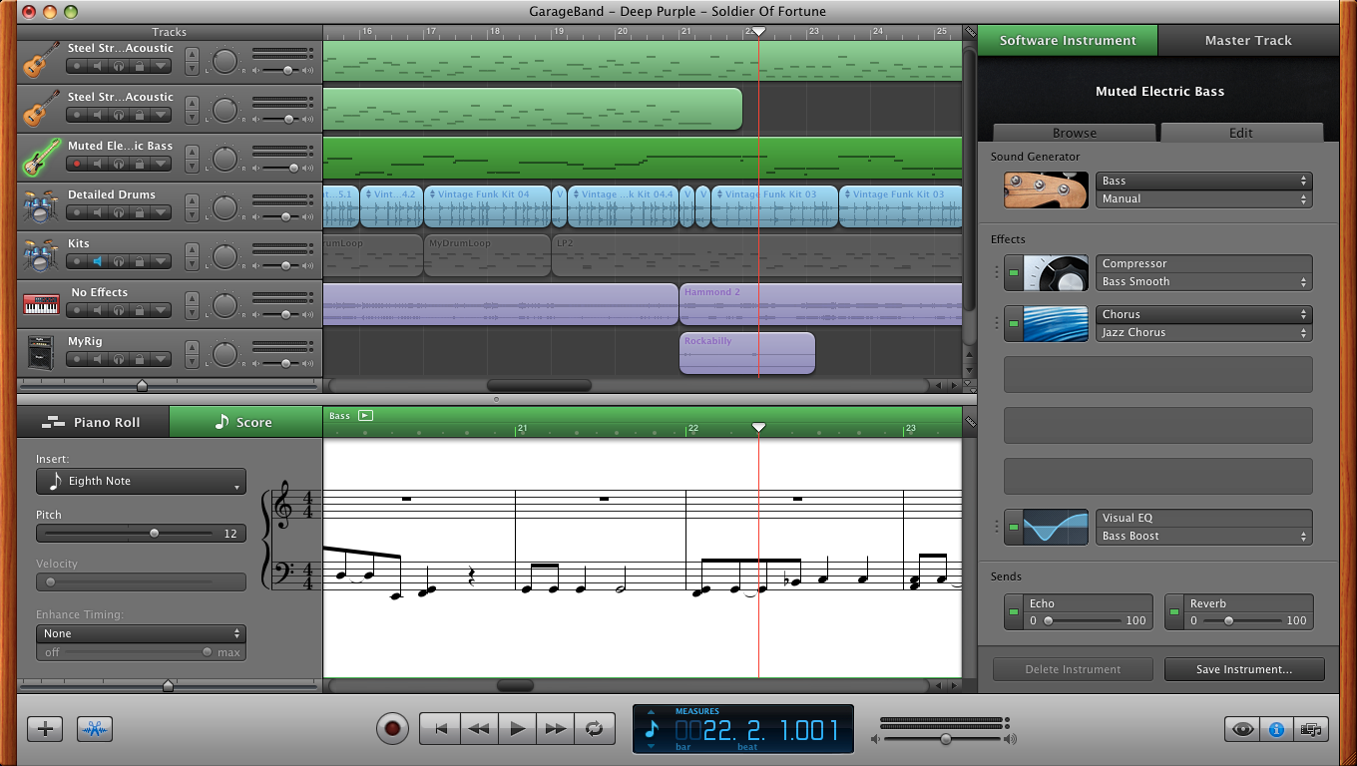Open the Bass Smooth compressor preset dropdown
The image size is (1357, 766).
(x=1204, y=281)
